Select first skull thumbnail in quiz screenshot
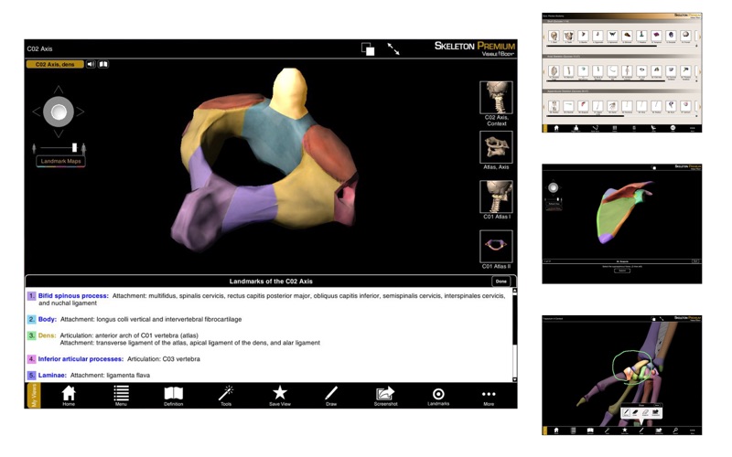The height and width of the screenshot is (457, 732). click(554, 36)
